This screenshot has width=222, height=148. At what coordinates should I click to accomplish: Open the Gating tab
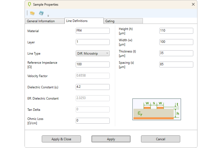(123, 21)
